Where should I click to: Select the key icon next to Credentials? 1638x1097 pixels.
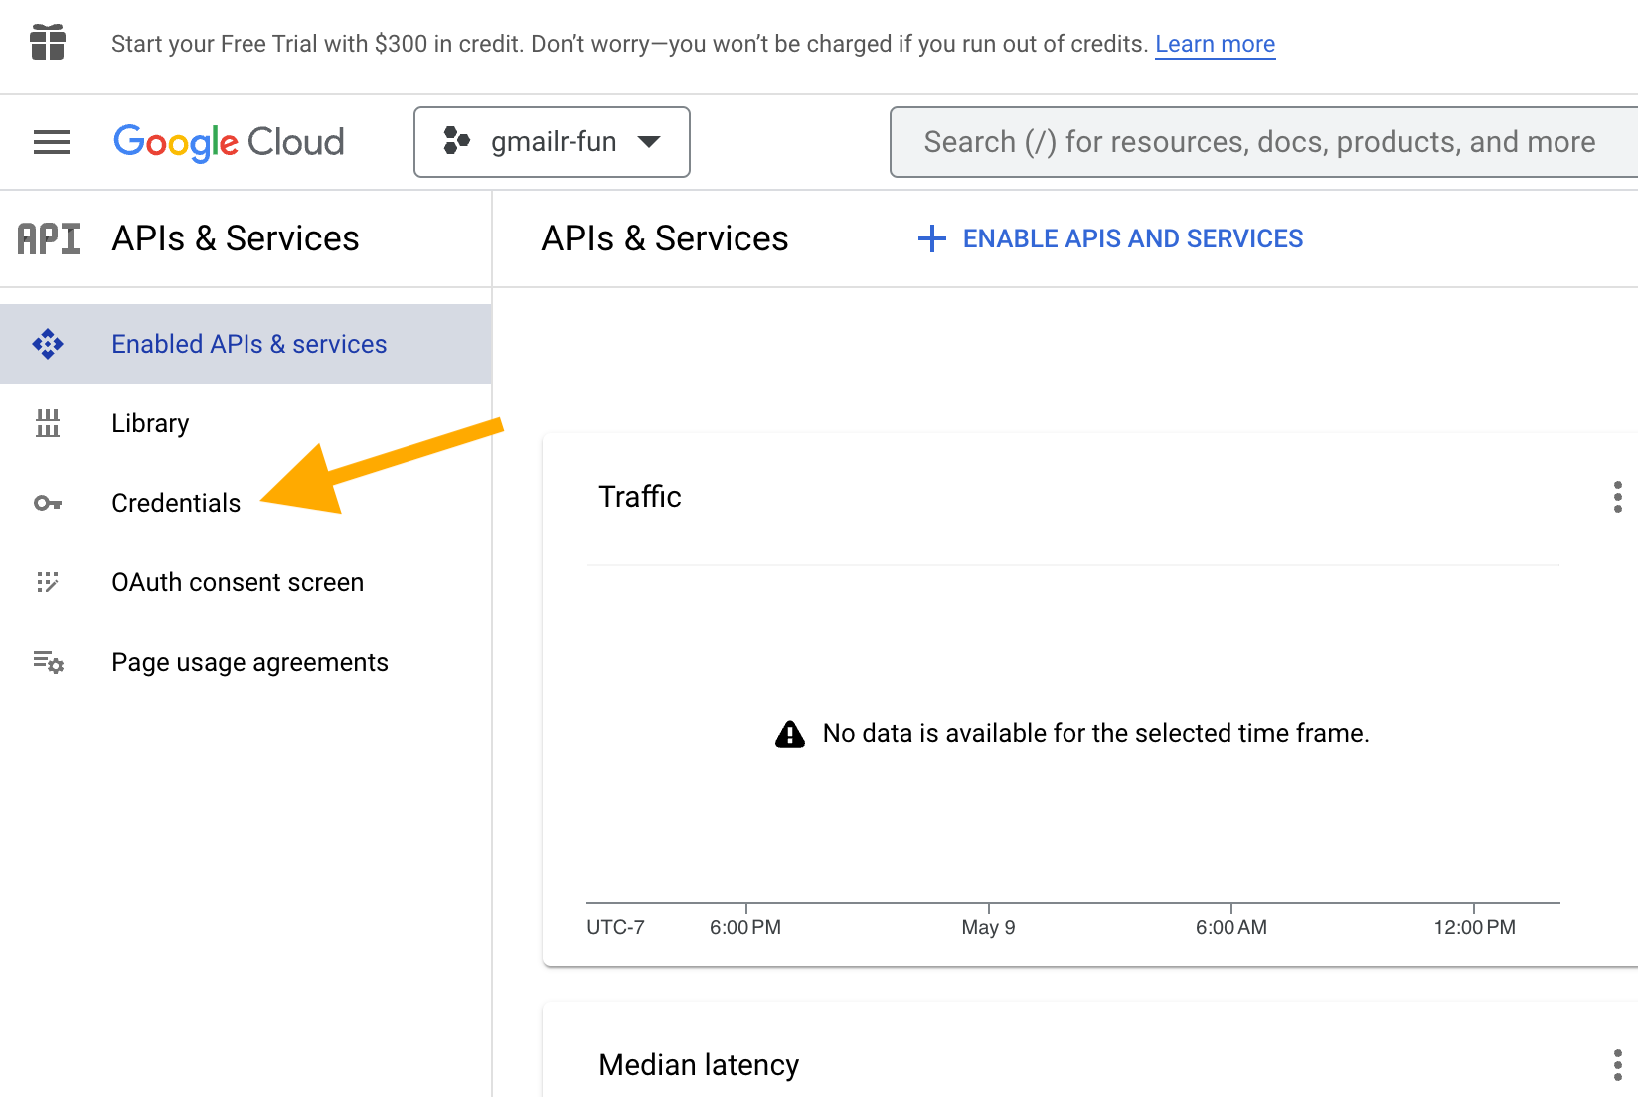click(48, 504)
